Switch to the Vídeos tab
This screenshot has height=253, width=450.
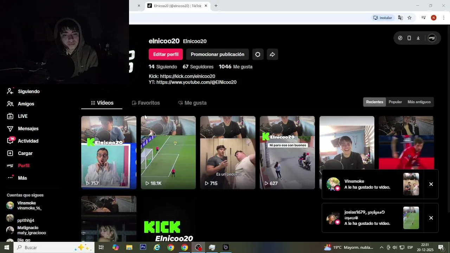[x=102, y=103]
